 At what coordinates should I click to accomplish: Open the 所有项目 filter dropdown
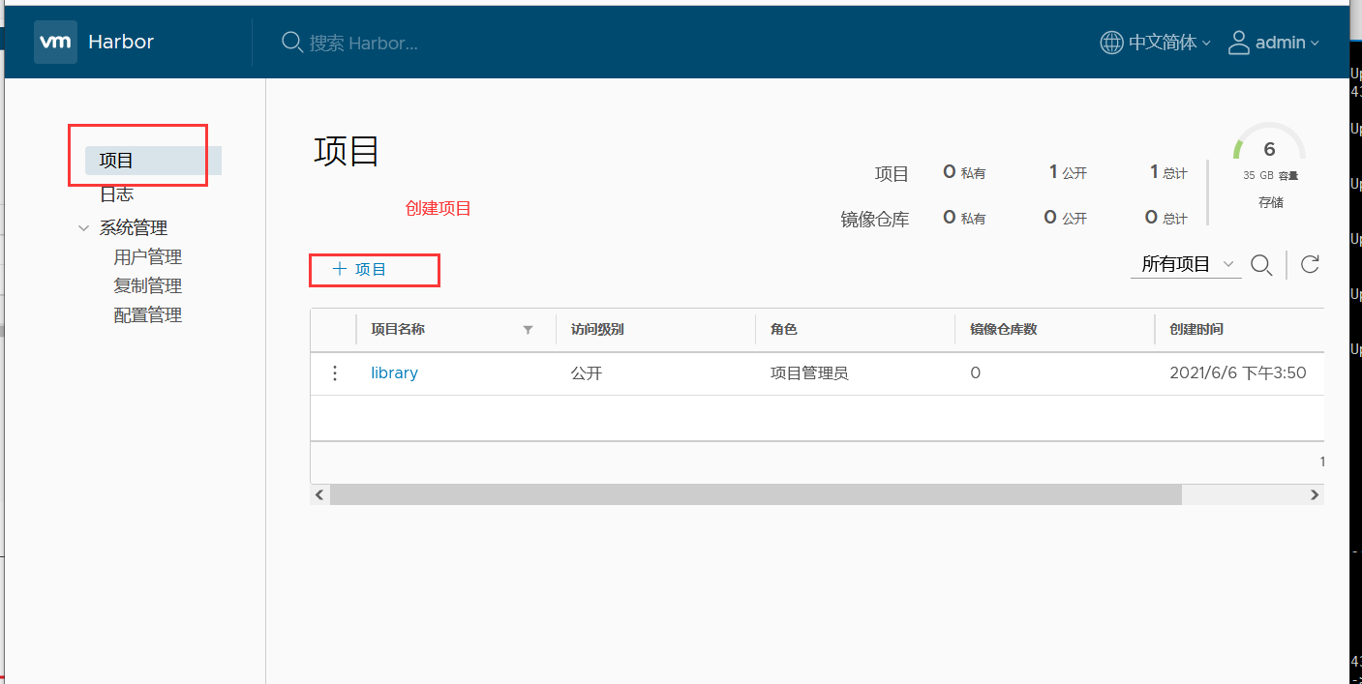(x=1186, y=264)
